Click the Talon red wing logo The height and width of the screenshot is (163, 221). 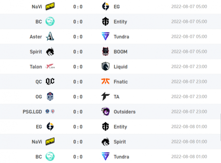(50, 66)
